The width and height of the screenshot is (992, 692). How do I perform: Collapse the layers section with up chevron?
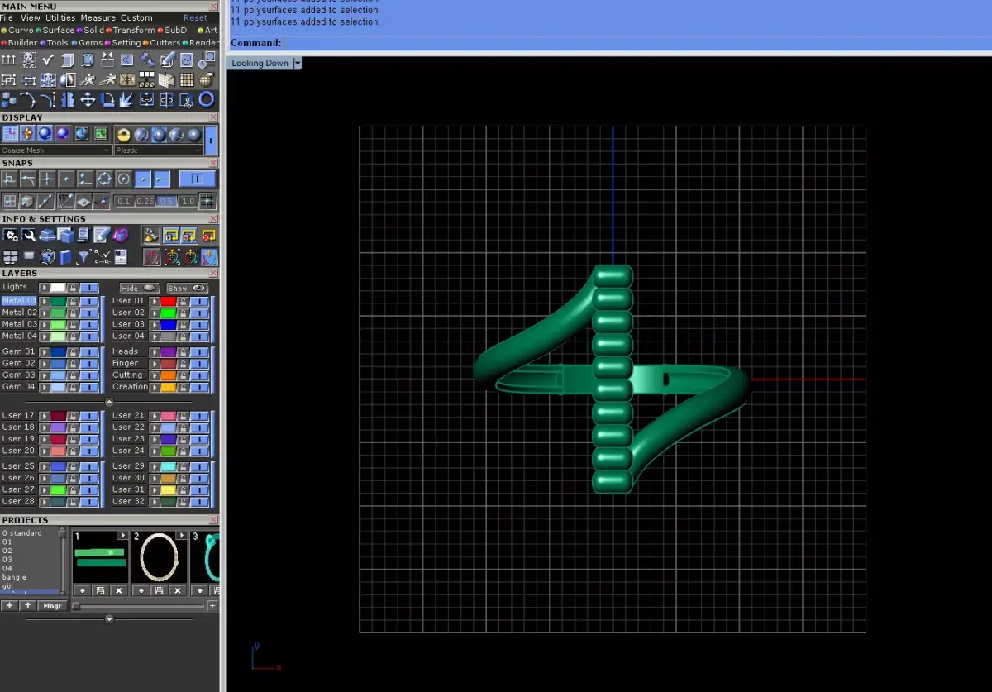[109, 403]
